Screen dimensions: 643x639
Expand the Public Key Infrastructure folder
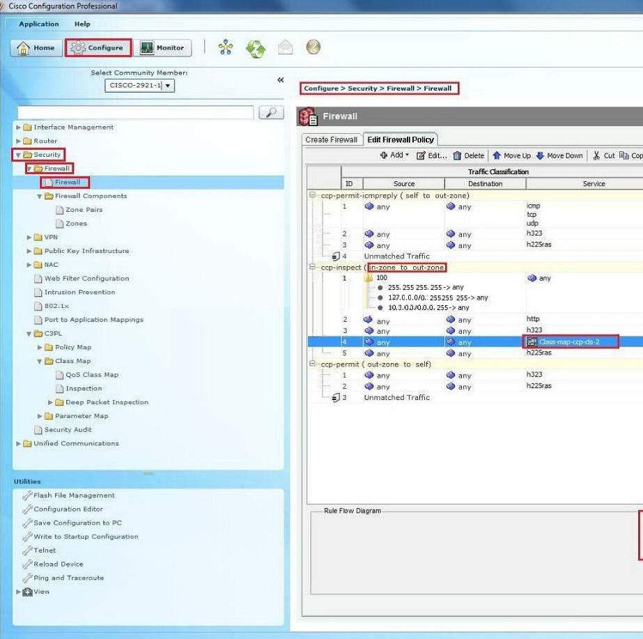point(29,251)
